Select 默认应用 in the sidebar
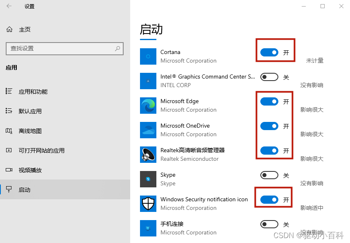This screenshot has height=243, width=350. pos(30,111)
